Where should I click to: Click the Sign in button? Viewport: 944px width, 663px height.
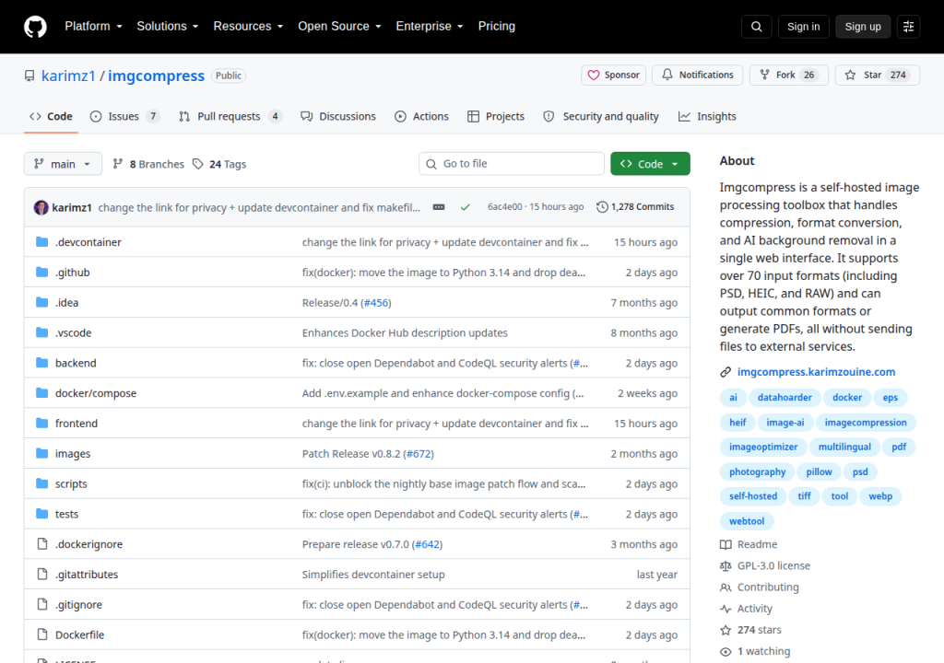coord(803,27)
